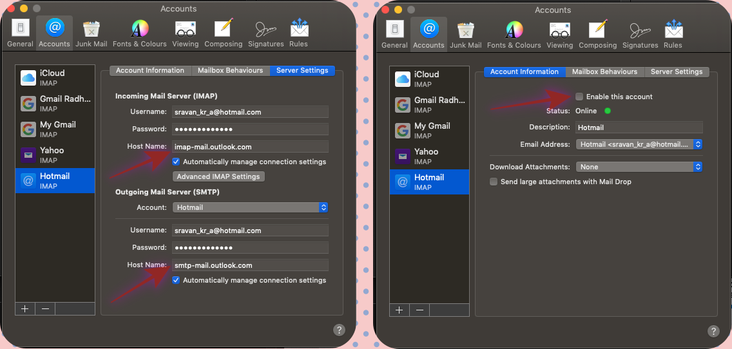Switch to Mailbox Behaviours tab, left window
Viewport: 732px width, 349px height.
coord(231,70)
